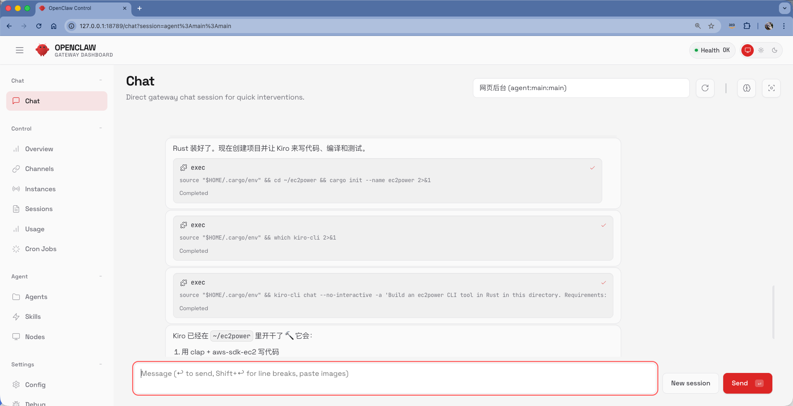Screen dimensions: 793x406
Task: Toggle the brain thinking output icon
Action: (x=746, y=88)
